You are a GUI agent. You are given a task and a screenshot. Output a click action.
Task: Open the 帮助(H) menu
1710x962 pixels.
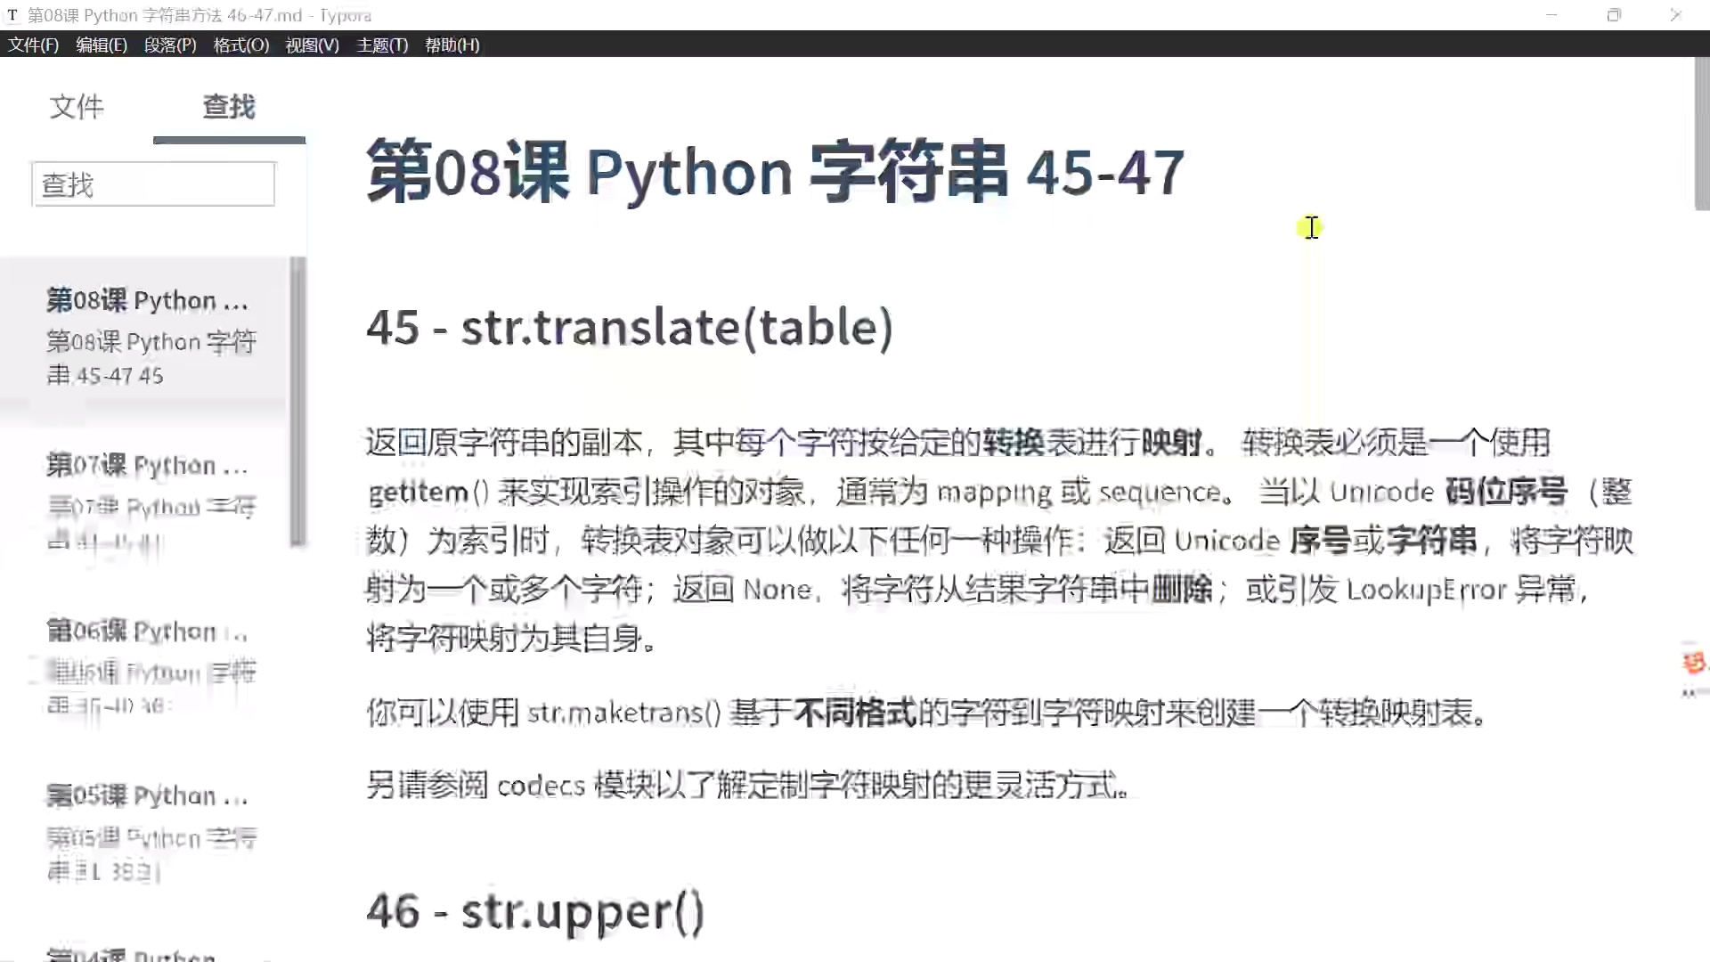click(x=451, y=45)
